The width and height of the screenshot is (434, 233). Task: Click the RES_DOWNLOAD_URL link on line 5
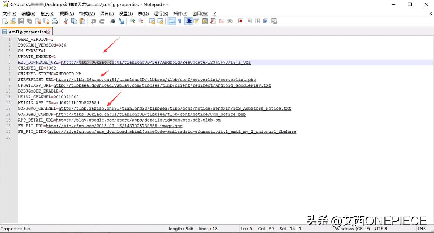pyautogui.click(x=156, y=62)
